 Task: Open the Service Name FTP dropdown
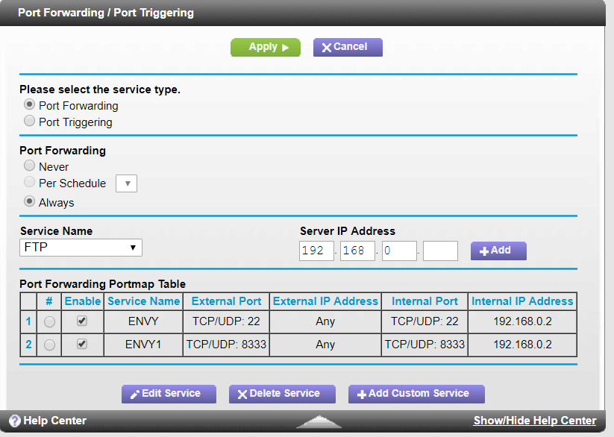pos(80,248)
